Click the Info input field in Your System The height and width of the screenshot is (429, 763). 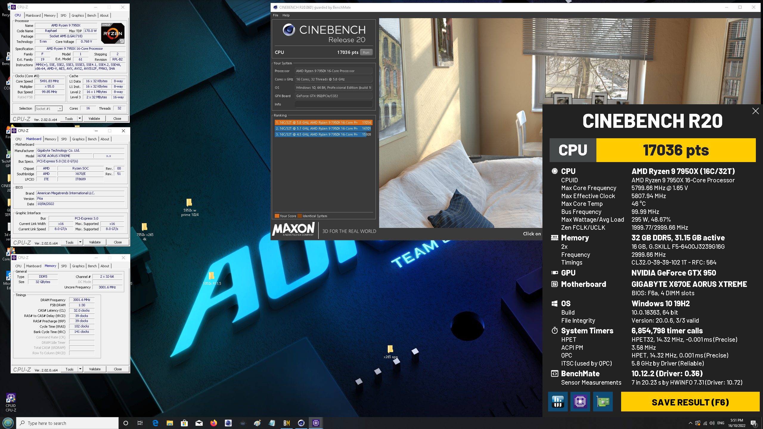334,104
